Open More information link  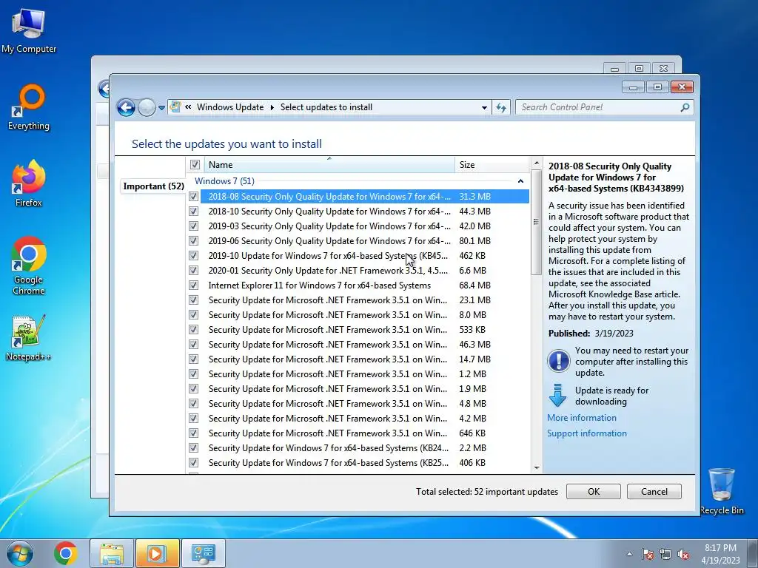(582, 418)
